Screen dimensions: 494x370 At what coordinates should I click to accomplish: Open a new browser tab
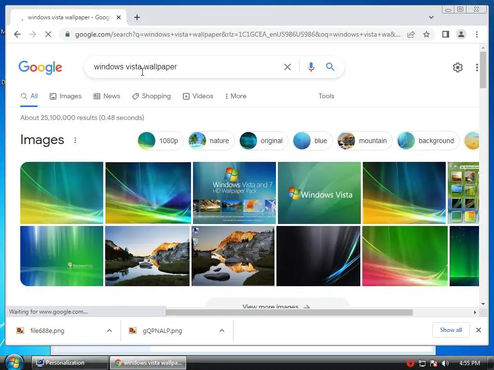point(137,17)
